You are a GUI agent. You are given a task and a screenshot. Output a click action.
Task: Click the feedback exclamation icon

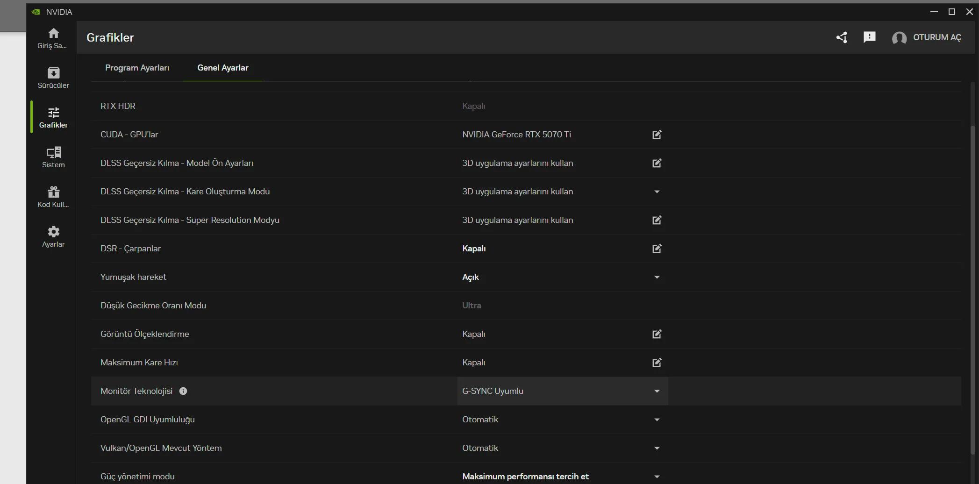(869, 37)
